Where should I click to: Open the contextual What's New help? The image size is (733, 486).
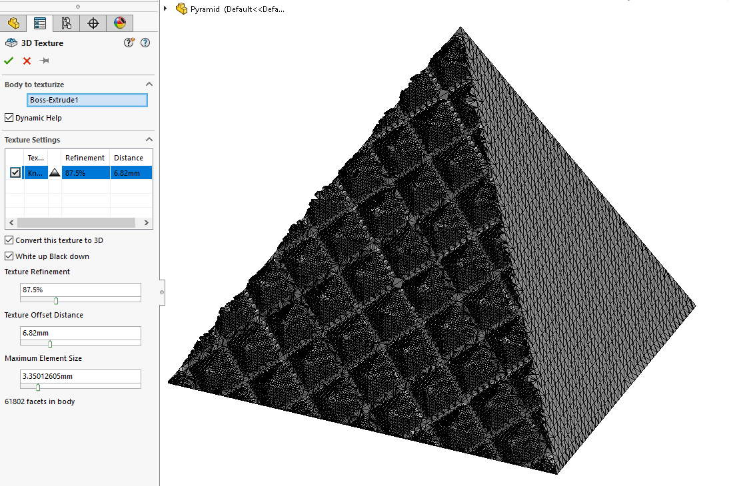tap(129, 43)
